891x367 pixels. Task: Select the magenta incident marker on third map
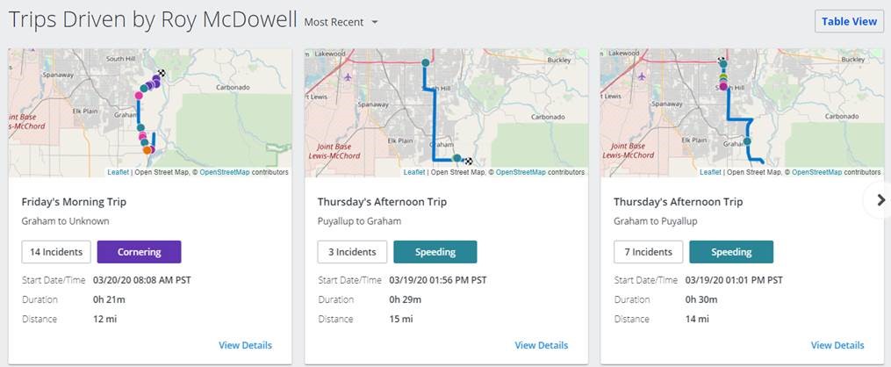[723, 86]
